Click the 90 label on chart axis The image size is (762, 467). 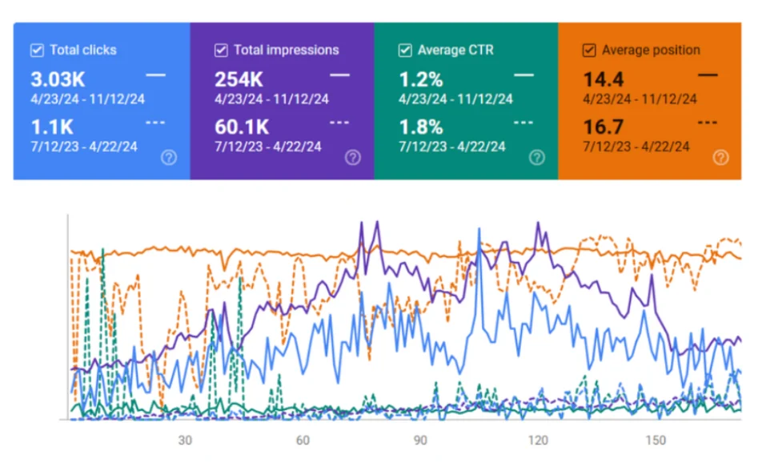420,441
